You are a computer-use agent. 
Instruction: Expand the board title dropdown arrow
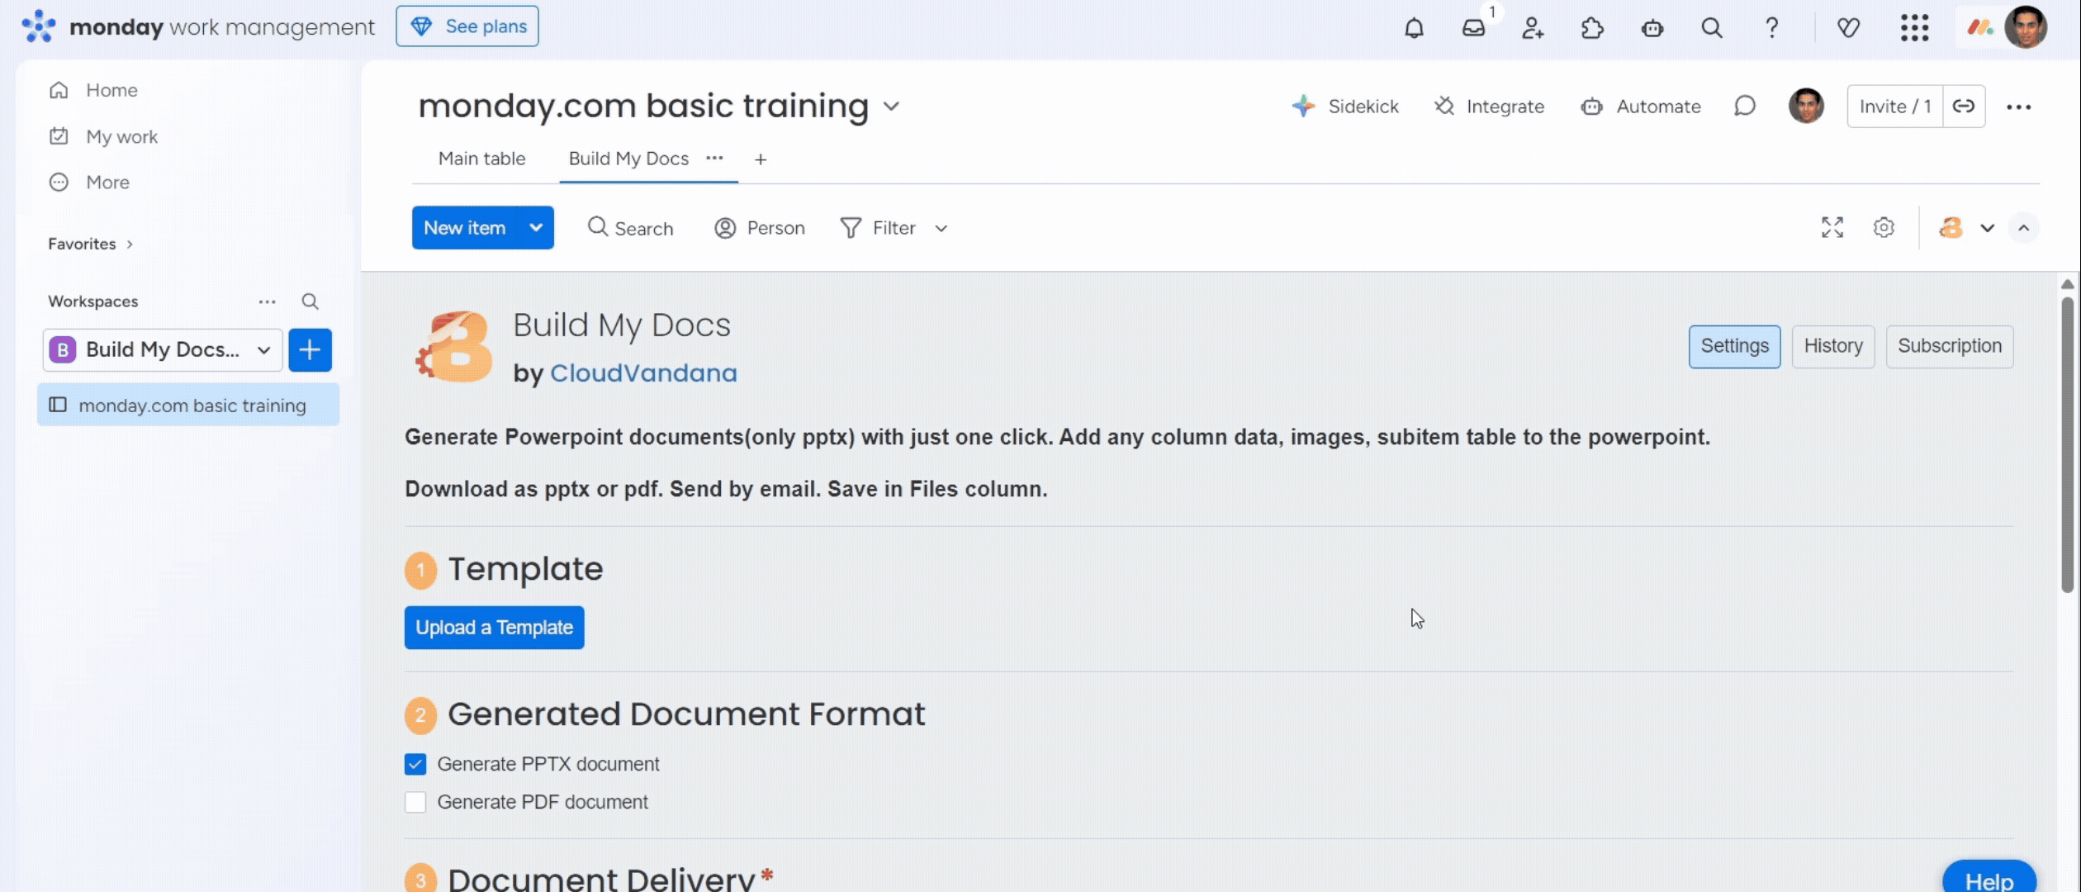click(x=891, y=107)
